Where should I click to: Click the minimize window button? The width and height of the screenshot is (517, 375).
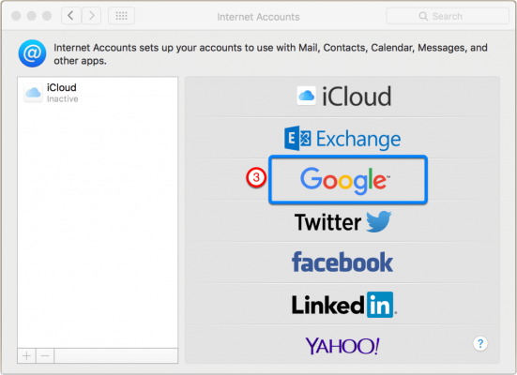[32, 16]
